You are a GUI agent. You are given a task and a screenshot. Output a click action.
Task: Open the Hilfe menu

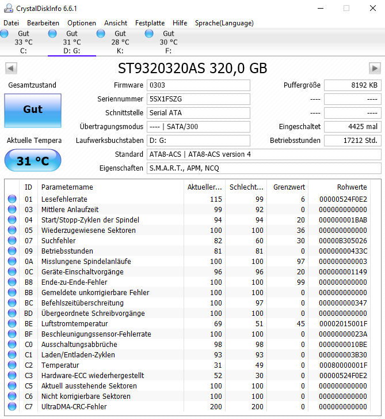coord(180,23)
